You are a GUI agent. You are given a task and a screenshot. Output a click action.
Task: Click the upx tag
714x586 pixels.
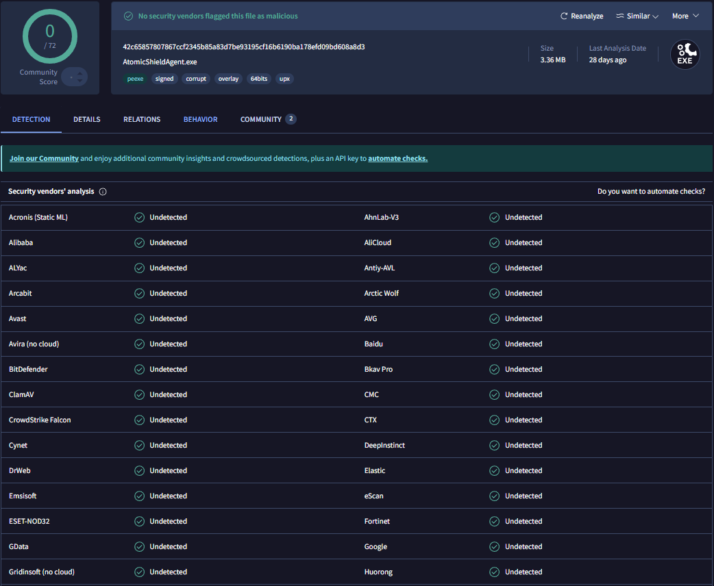coord(284,79)
